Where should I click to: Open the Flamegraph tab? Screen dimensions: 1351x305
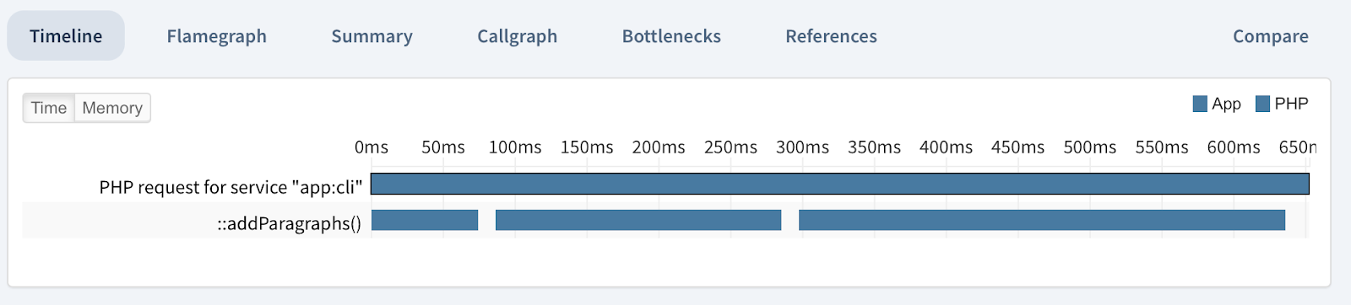[x=216, y=36]
